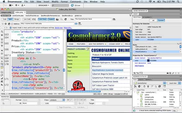Switch to the category.php document tab
The width and height of the screenshot is (182, 113).
coord(6,12)
